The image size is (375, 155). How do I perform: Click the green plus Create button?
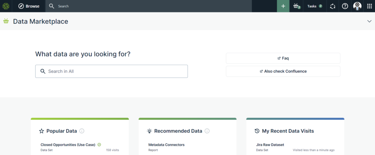point(283,6)
